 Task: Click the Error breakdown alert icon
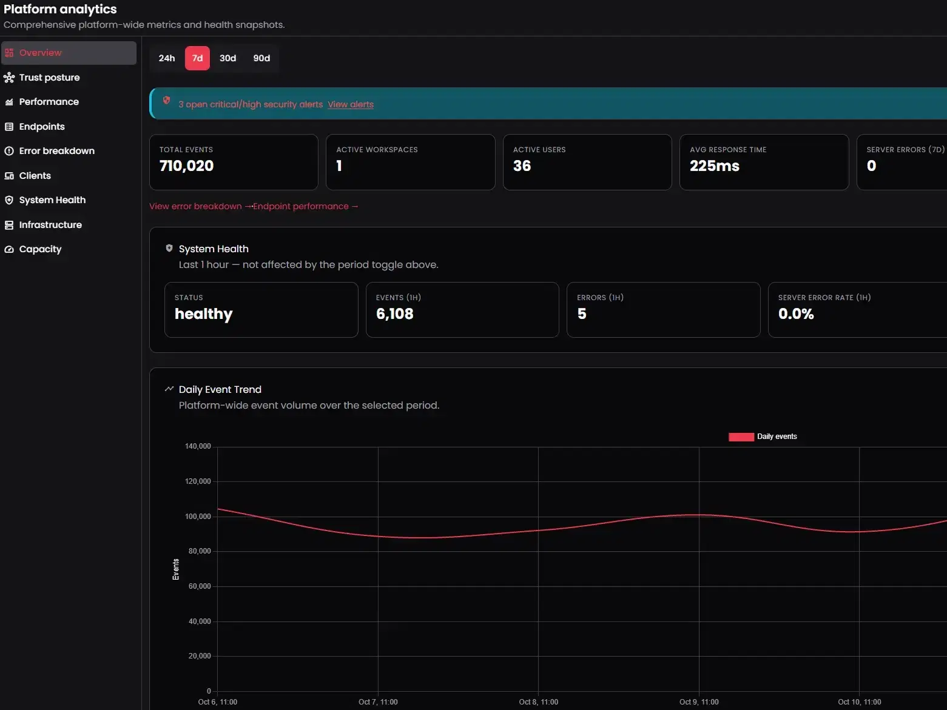coord(9,151)
